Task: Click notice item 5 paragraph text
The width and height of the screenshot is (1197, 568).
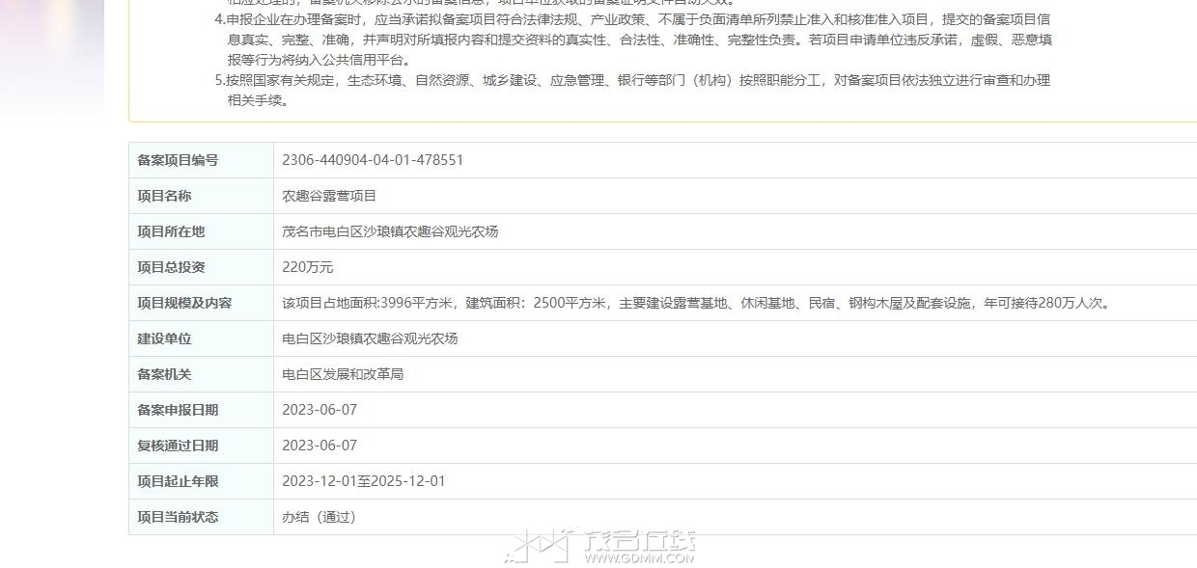Action: (x=633, y=91)
